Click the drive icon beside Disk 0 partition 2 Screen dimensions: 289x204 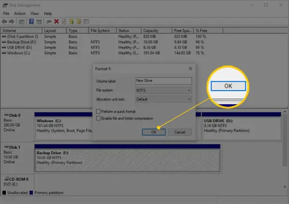pos(4,37)
